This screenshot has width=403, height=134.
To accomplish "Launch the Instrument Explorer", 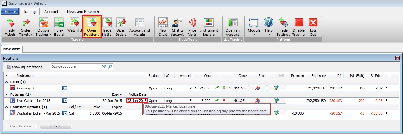I will point(209,27).
